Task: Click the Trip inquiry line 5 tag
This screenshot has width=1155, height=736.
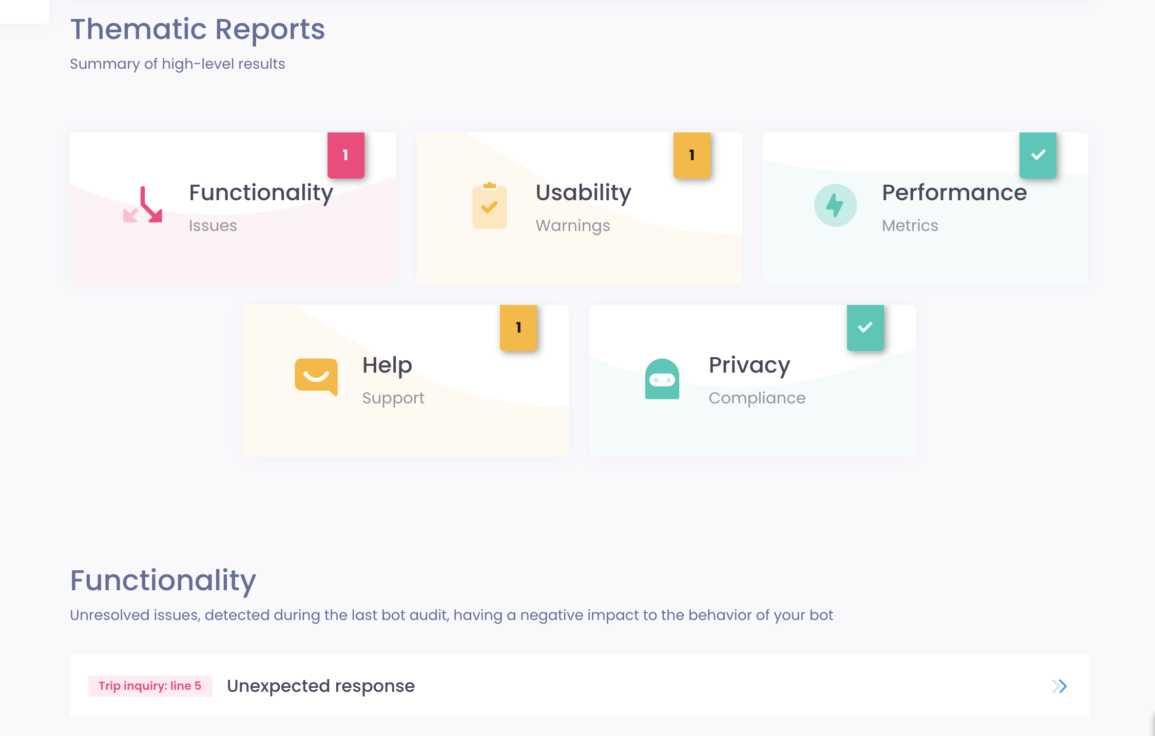Action: (x=149, y=686)
